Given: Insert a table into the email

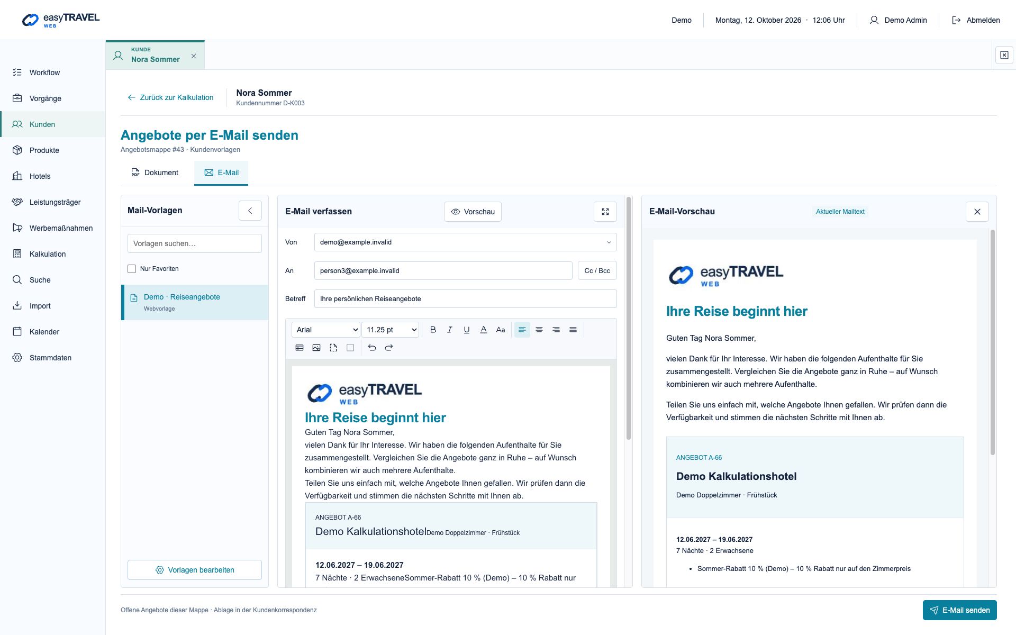Looking at the screenshot, I should (300, 348).
